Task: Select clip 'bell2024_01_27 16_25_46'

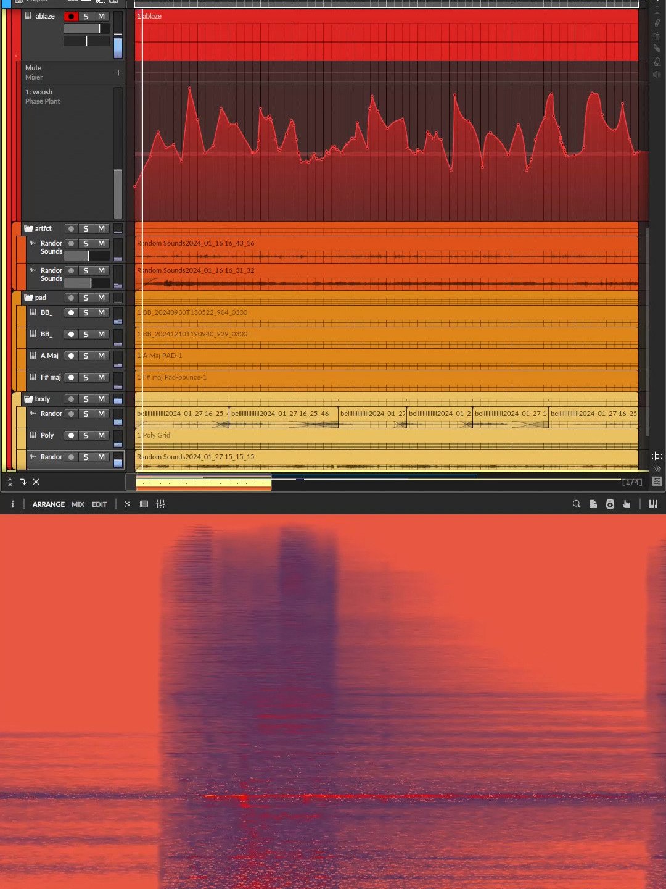Action: coord(283,417)
